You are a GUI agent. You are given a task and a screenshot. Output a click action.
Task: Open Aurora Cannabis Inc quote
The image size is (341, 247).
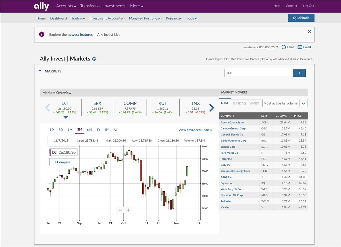click(x=232, y=123)
